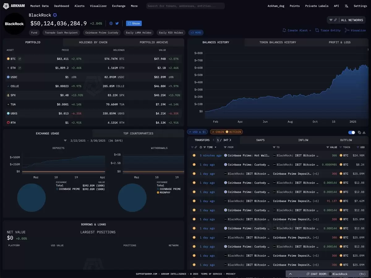
Task: Select the INFLOW tab
Action: coord(303,140)
